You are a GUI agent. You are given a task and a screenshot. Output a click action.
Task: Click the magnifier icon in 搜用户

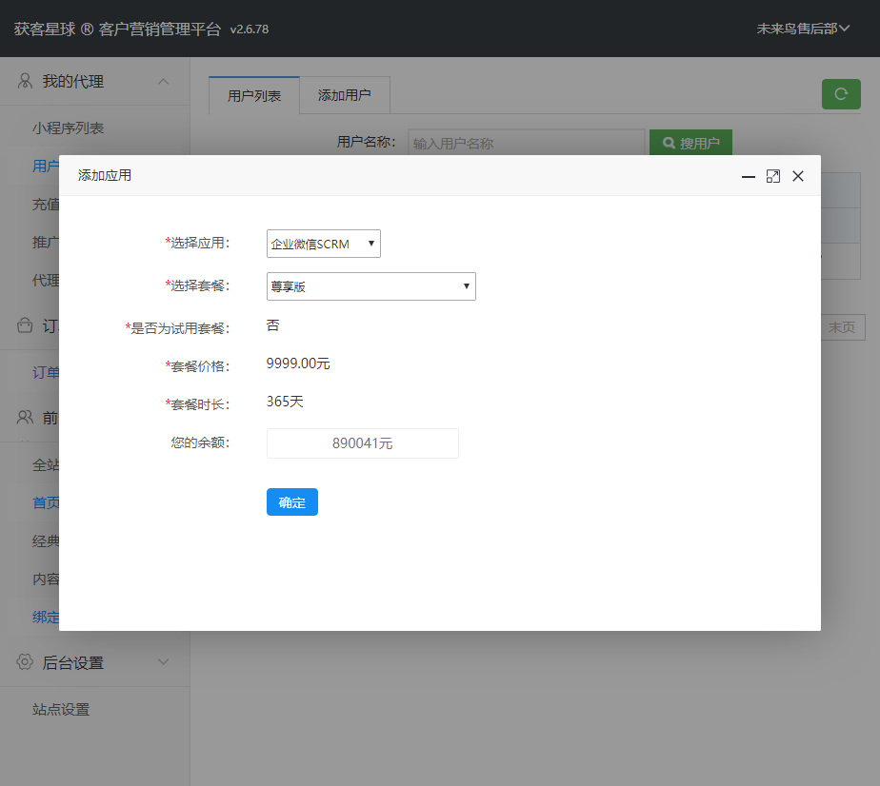669,144
